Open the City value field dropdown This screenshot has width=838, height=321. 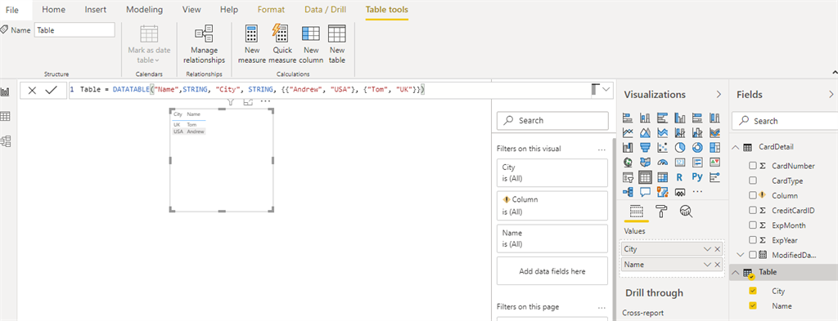708,249
